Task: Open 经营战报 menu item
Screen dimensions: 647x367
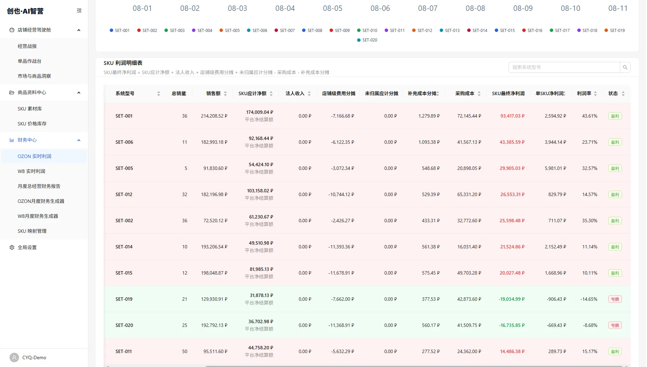Action: point(44,46)
